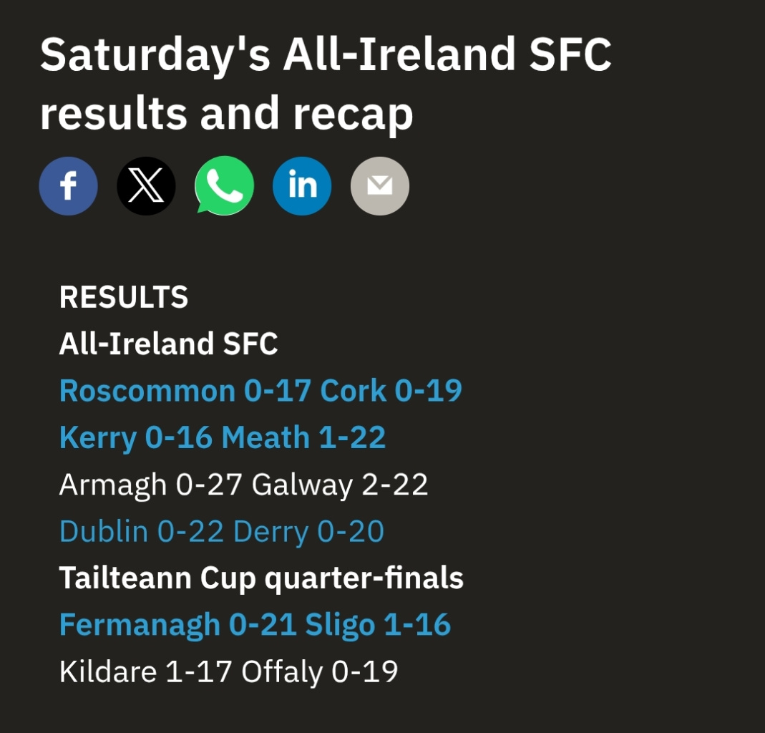765x733 pixels.
Task: Open the Kerry 0-16 Meath 1-22 report
Action: pos(223,437)
